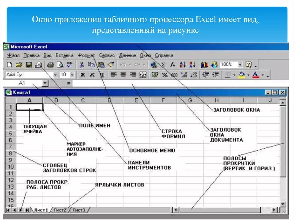Image resolution: width=294 pixels, height=220 pixels.
Task: Click the Insert Hyperlink globe icon
Action: [x=154, y=65]
